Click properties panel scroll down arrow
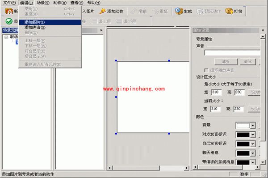This screenshot has width=268, height=178. pyautogui.click(x=263, y=162)
